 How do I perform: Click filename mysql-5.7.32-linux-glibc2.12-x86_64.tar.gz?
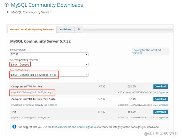(32, 92)
